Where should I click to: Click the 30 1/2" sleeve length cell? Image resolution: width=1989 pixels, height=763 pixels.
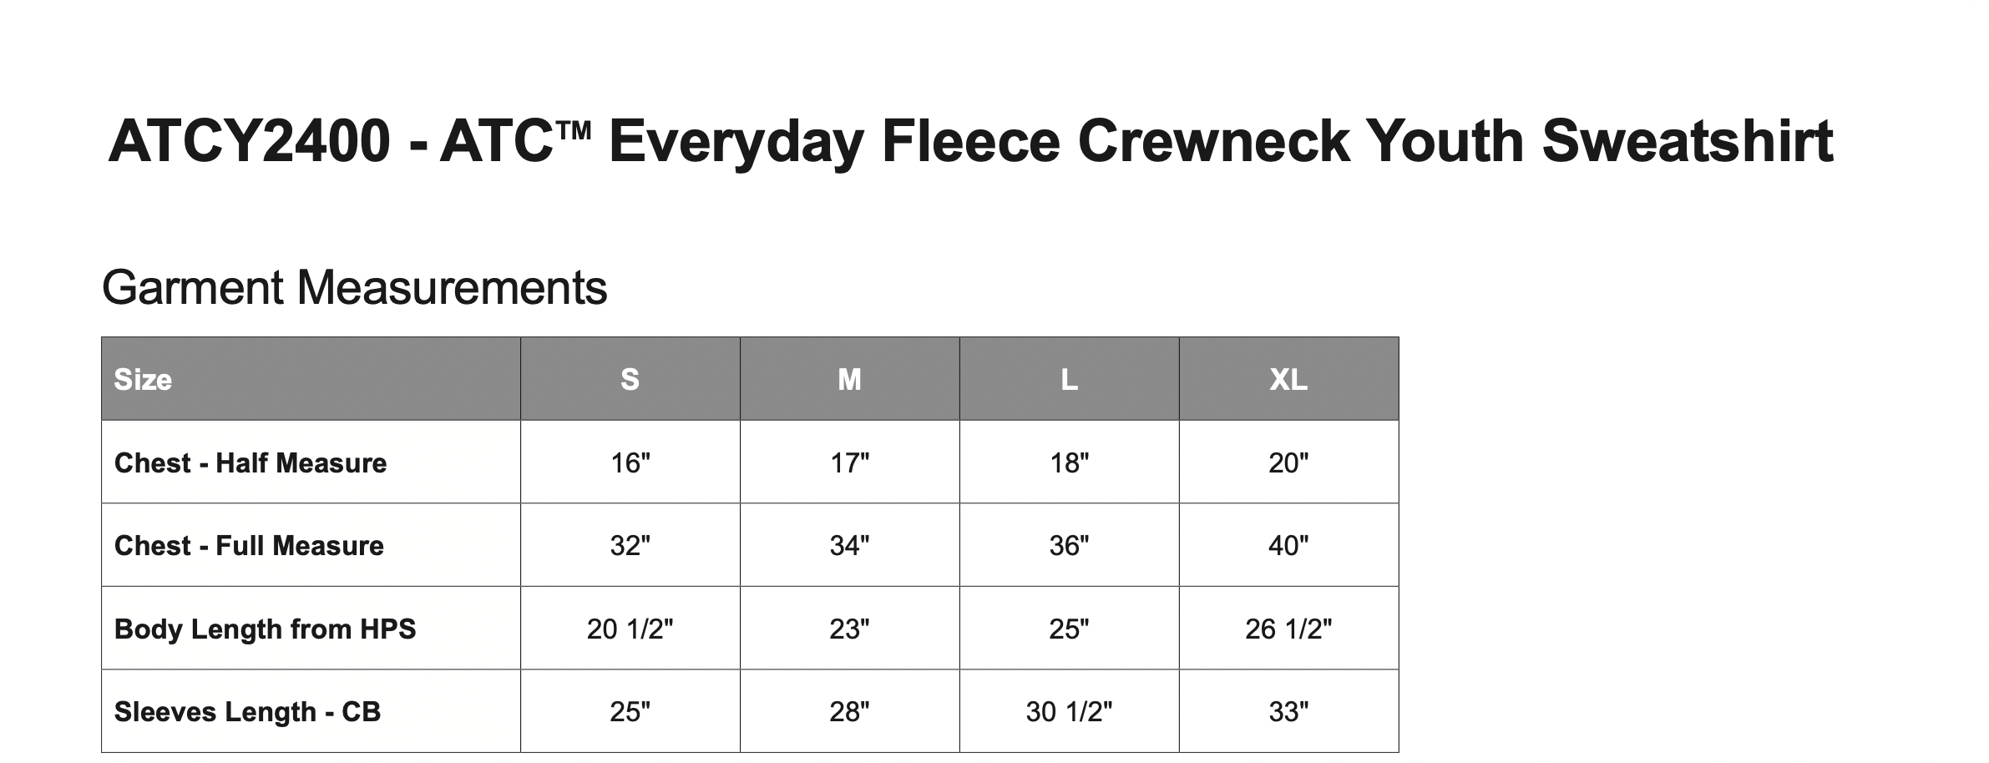(1069, 711)
